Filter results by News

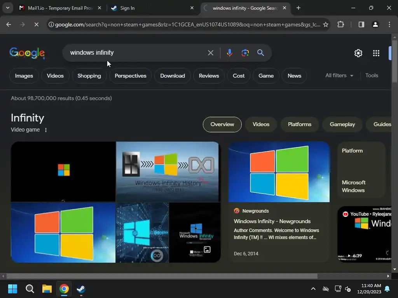(294, 76)
